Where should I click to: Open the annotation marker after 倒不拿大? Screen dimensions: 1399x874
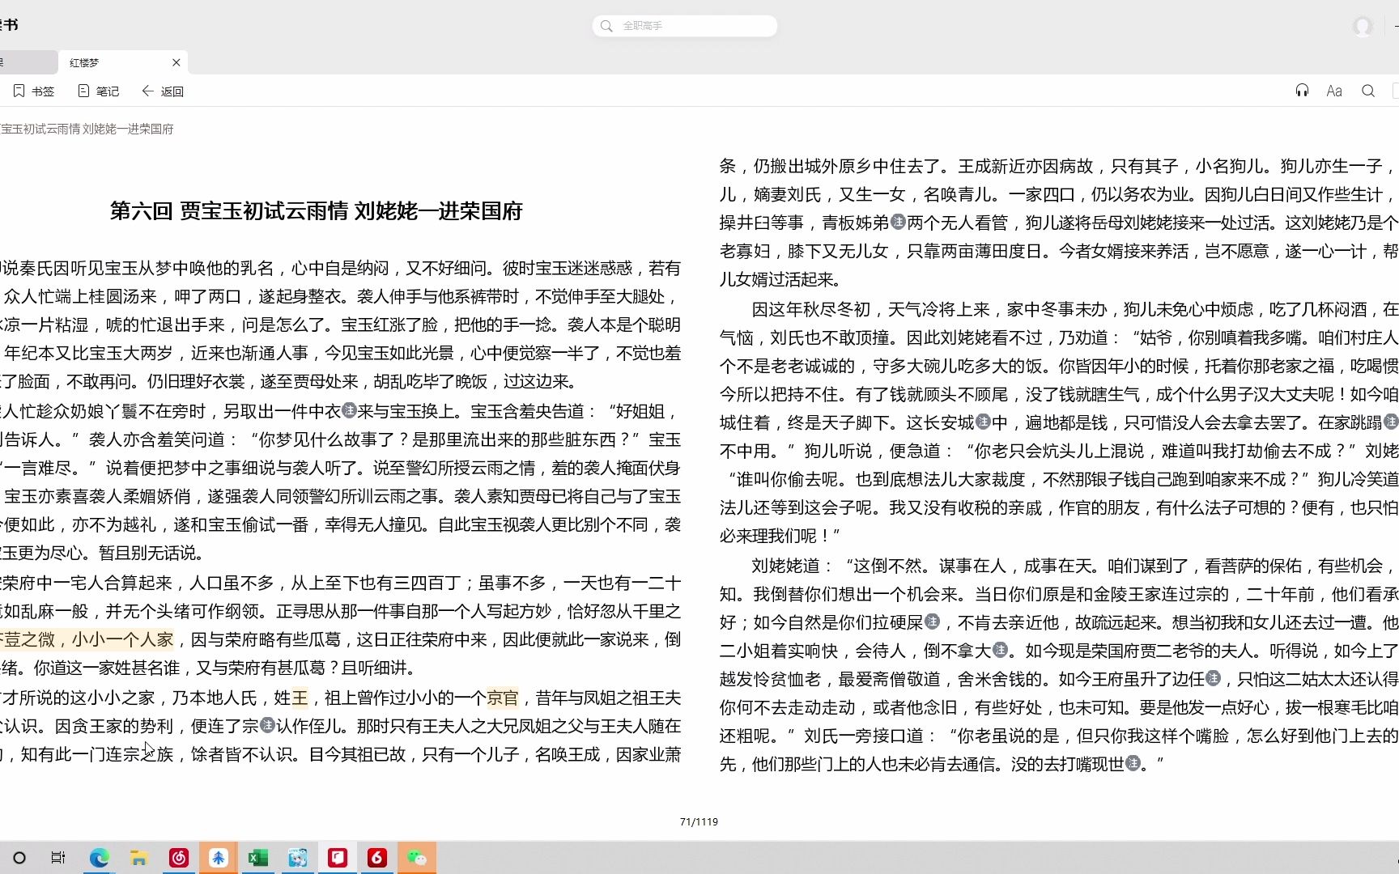(1001, 650)
